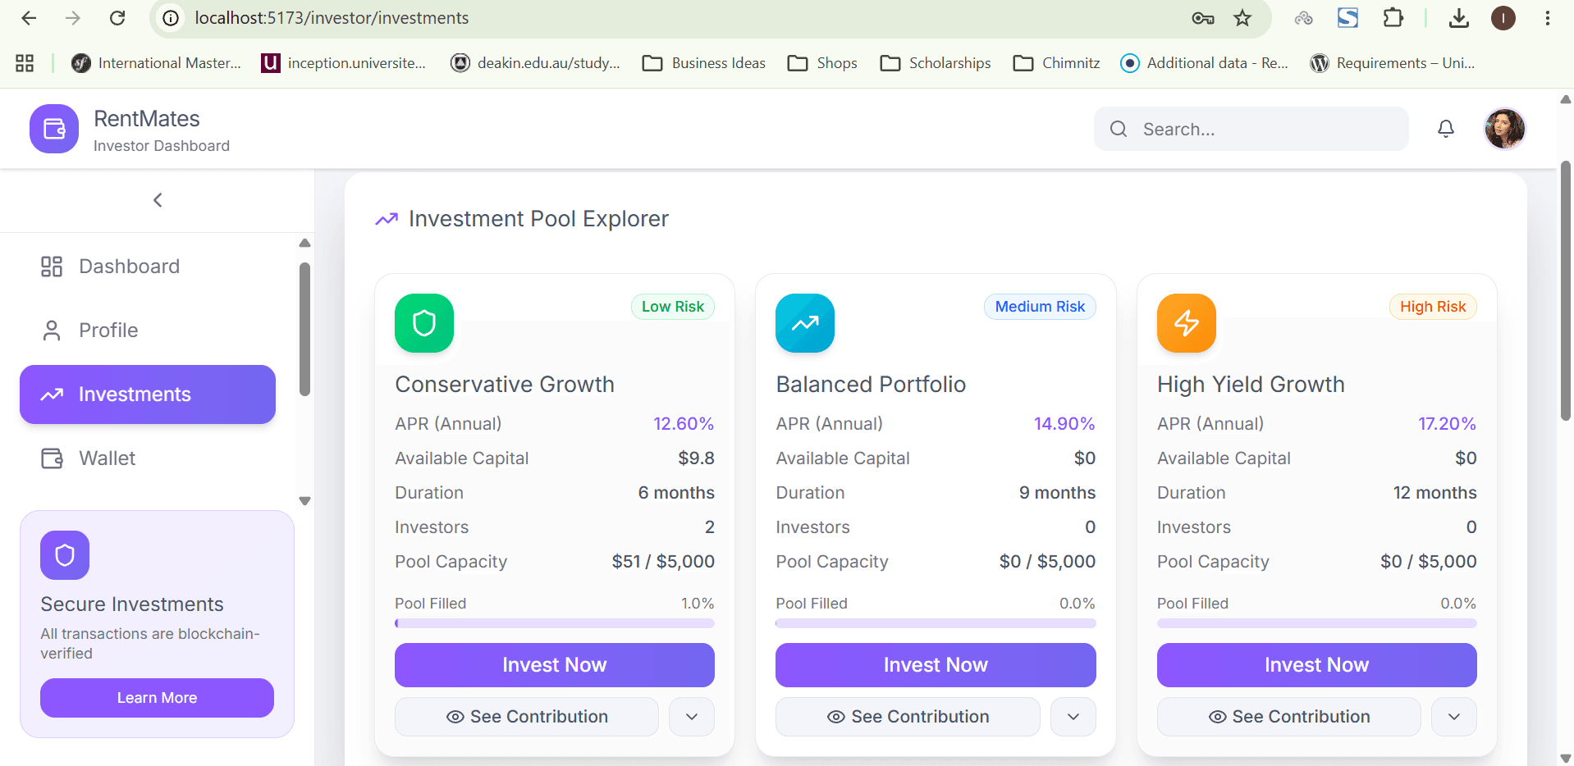Select Investments in the sidebar
The height and width of the screenshot is (766, 1574).
(x=148, y=394)
